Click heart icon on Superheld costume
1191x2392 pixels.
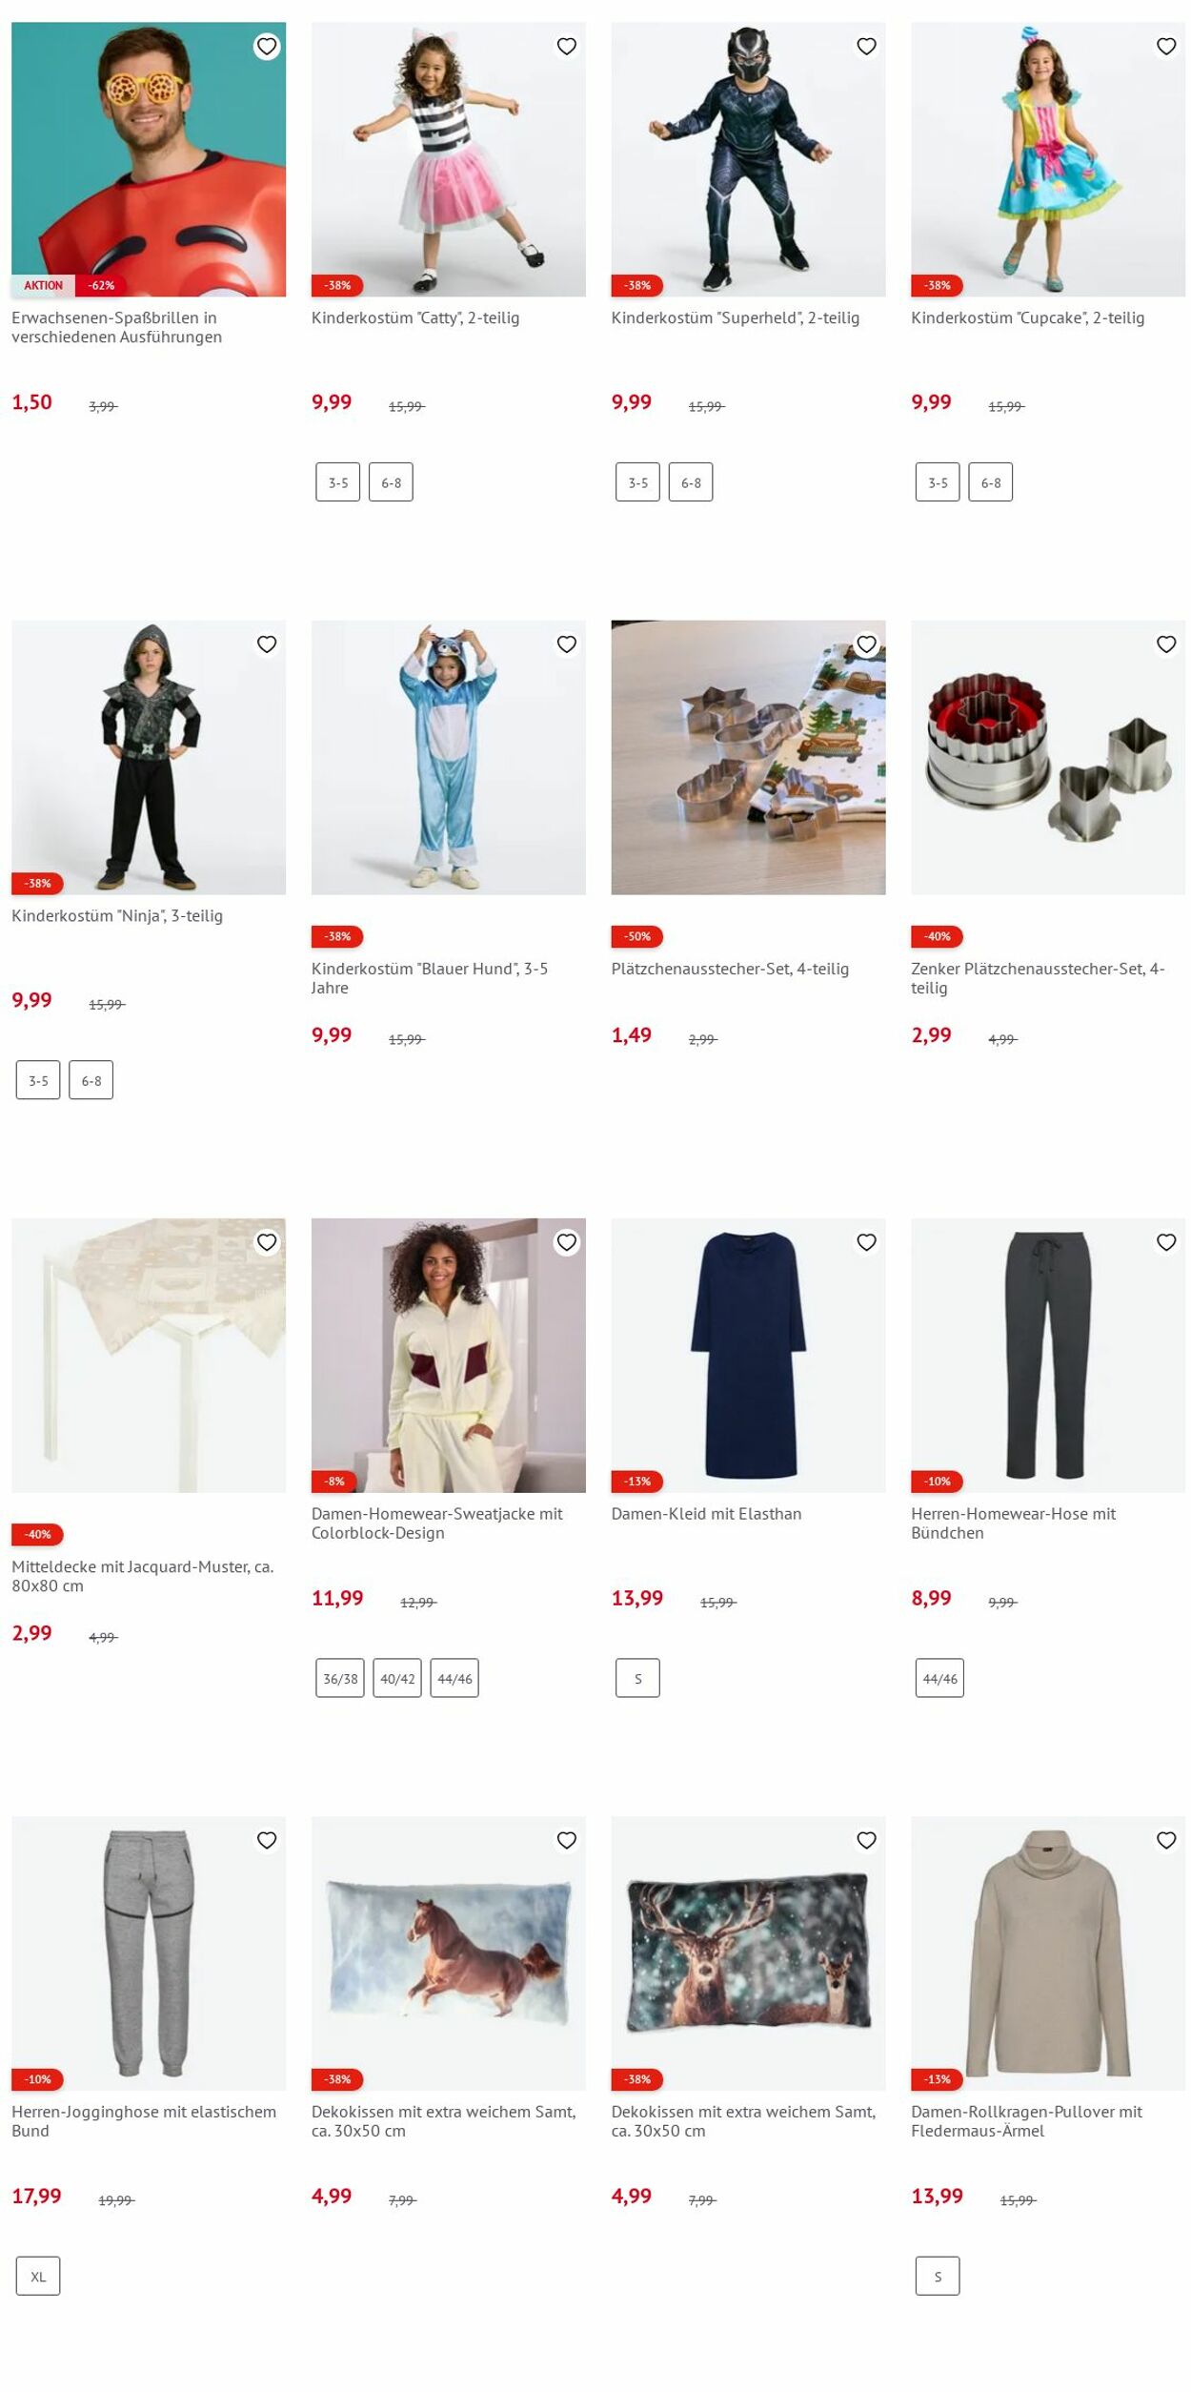click(x=866, y=46)
